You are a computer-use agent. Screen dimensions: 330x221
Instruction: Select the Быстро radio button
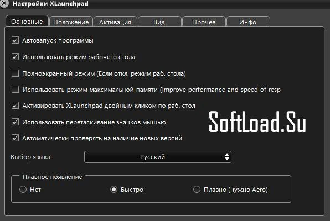click(x=114, y=190)
